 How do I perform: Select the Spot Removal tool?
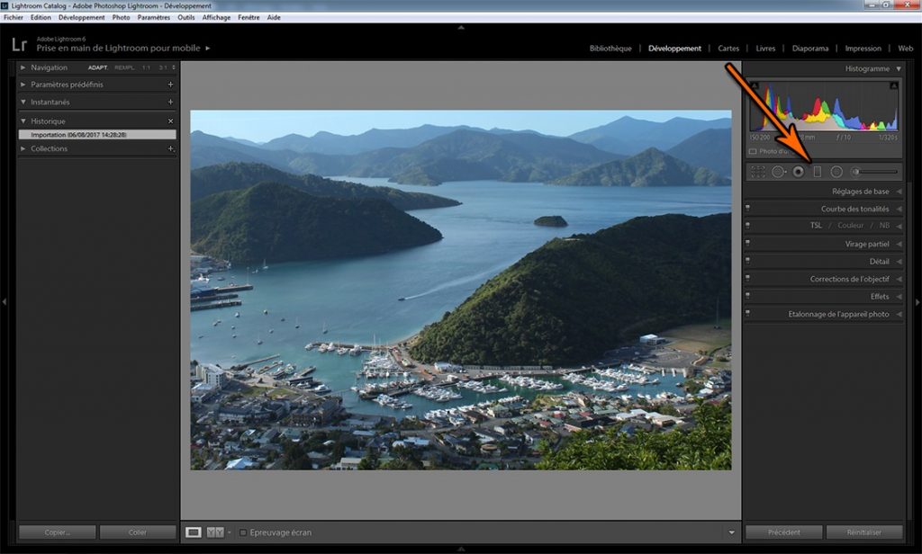pos(779,172)
